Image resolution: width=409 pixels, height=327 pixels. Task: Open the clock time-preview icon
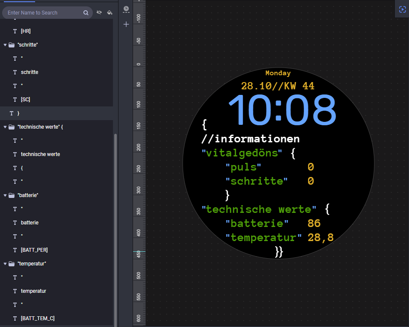126,9
